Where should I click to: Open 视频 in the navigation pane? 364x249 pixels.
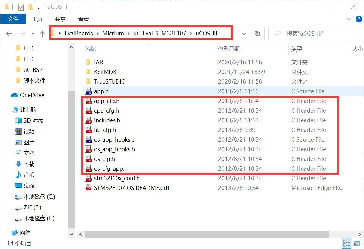pyautogui.click(x=29, y=131)
